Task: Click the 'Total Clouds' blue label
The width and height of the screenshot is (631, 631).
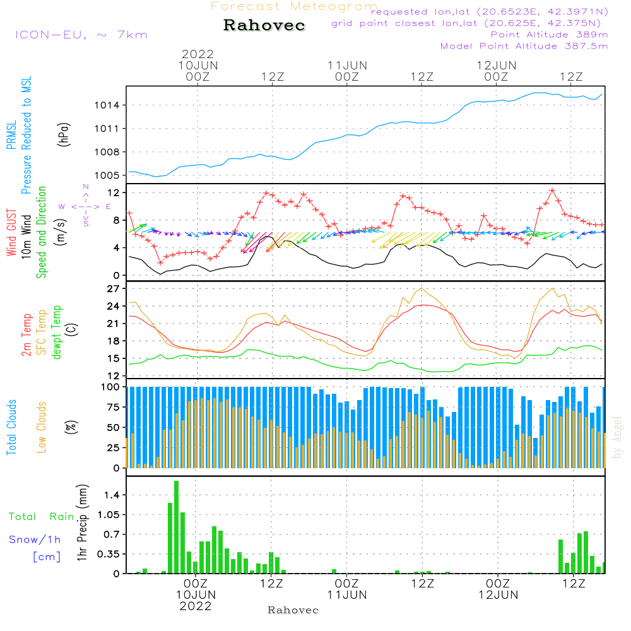Action: 11,427
